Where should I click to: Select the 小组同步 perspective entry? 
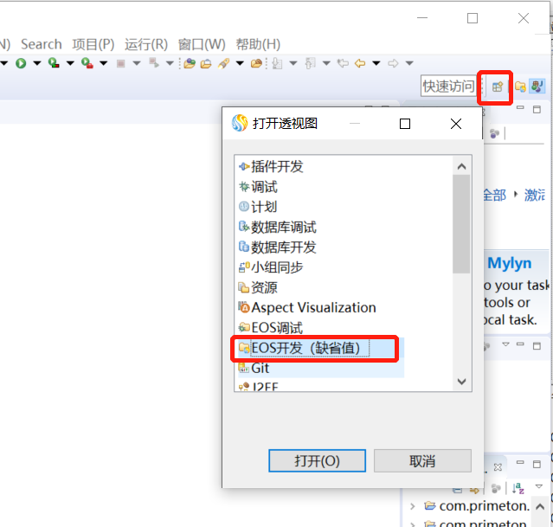(277, 267)
